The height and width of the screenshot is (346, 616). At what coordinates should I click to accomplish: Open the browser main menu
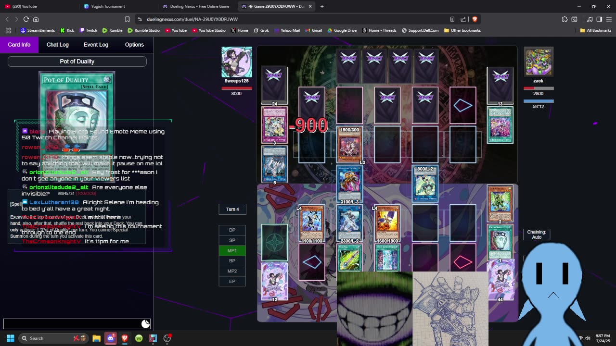[609, 19]
